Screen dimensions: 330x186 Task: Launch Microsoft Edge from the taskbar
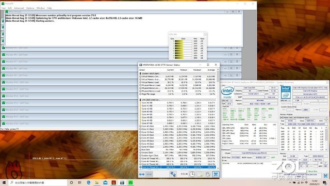pyautogui.click(x=88, y=182)
